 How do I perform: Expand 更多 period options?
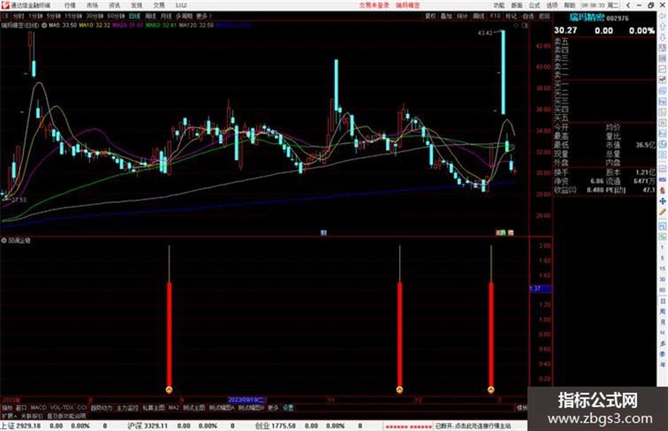click(x=204, y=16)
